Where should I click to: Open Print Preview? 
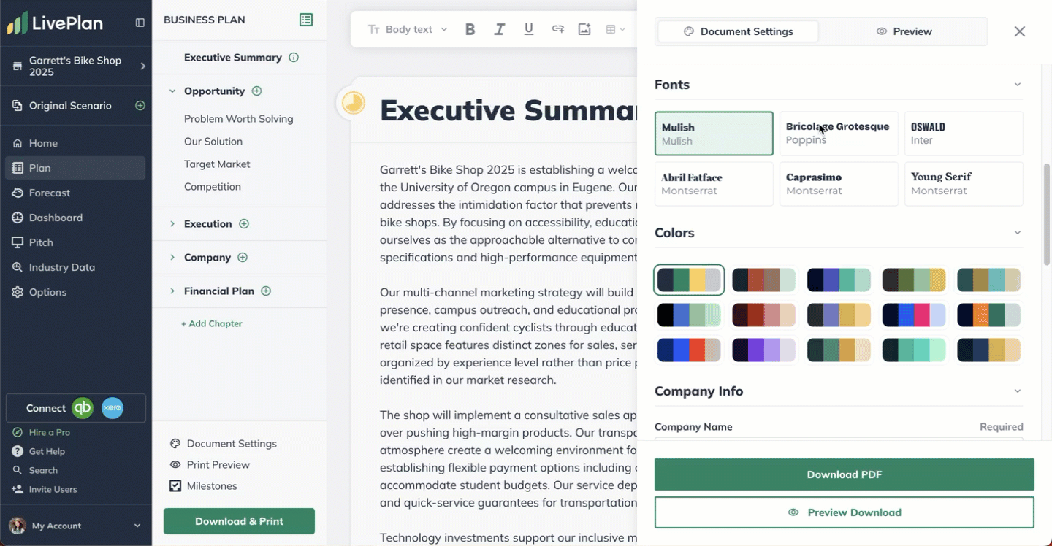tap(218, 464)
